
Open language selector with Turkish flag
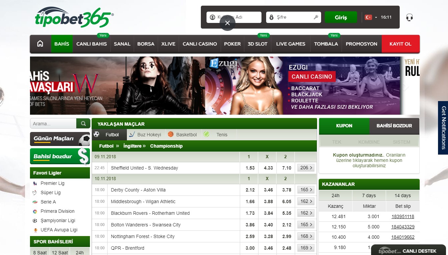pyautogui.click(x=371, y=17)
